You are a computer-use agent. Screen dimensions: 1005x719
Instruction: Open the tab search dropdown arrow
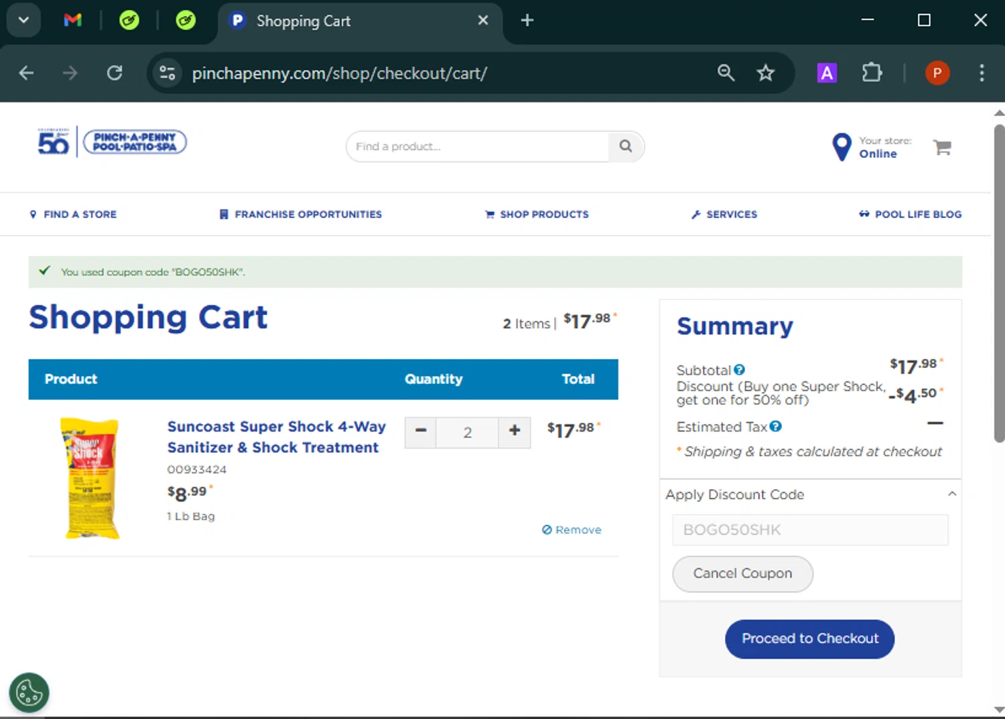23,20
